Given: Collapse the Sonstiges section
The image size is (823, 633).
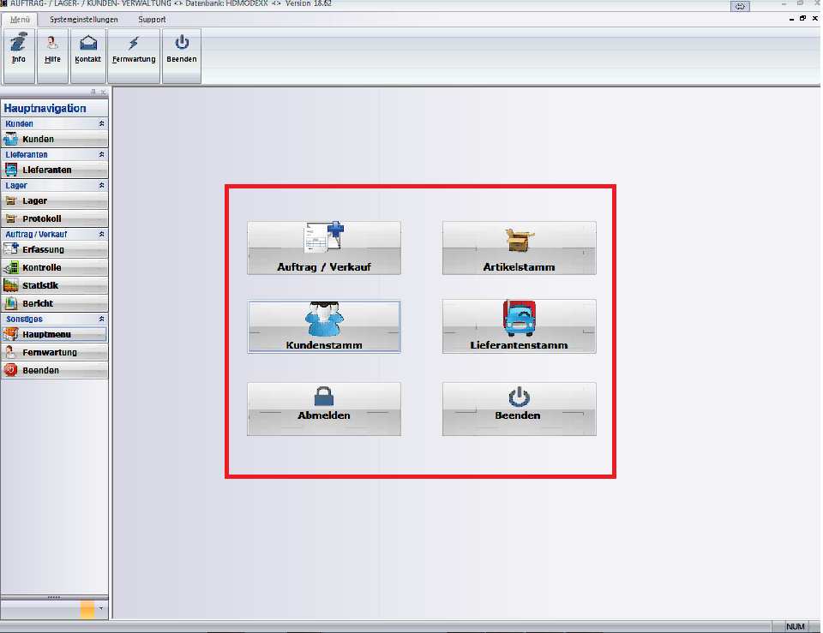Looking at the screenshot, I should tap(101, 319).
